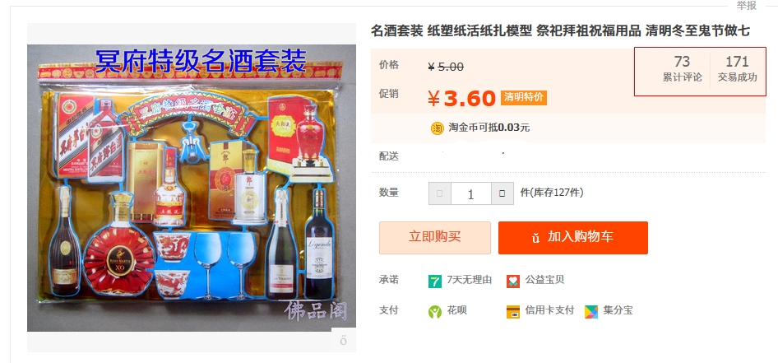Click the 清明特价 promotion tag
This screenshot has width=778, height=363.
click(523, 97)
